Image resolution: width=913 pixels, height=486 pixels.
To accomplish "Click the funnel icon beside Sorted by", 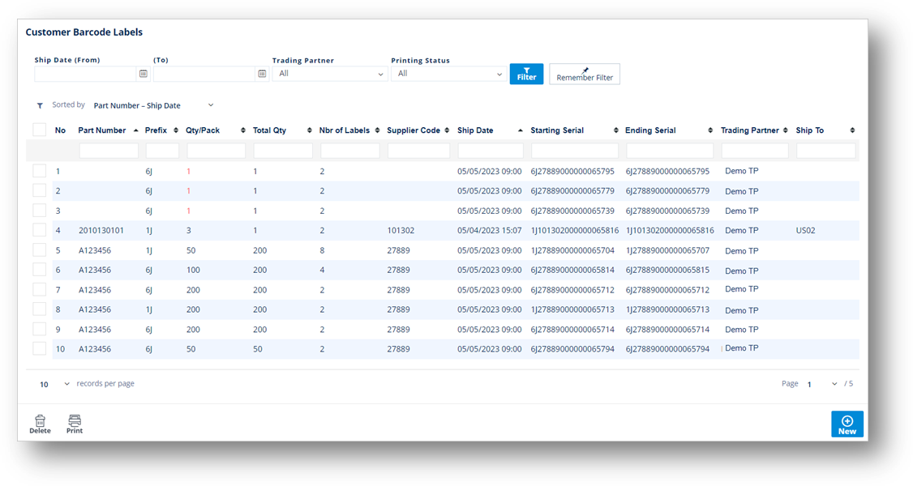I will [39, 105].
